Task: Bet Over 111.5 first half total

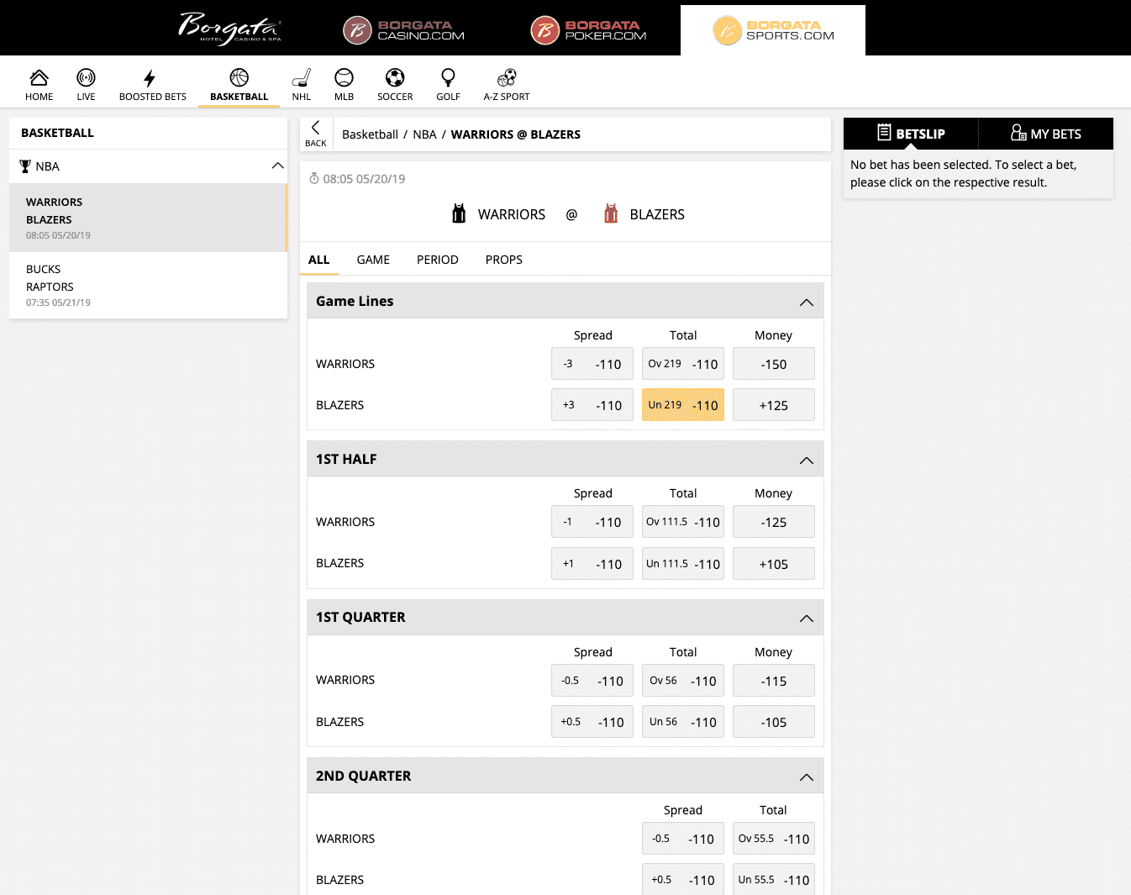Action: [x=683, y=522]
